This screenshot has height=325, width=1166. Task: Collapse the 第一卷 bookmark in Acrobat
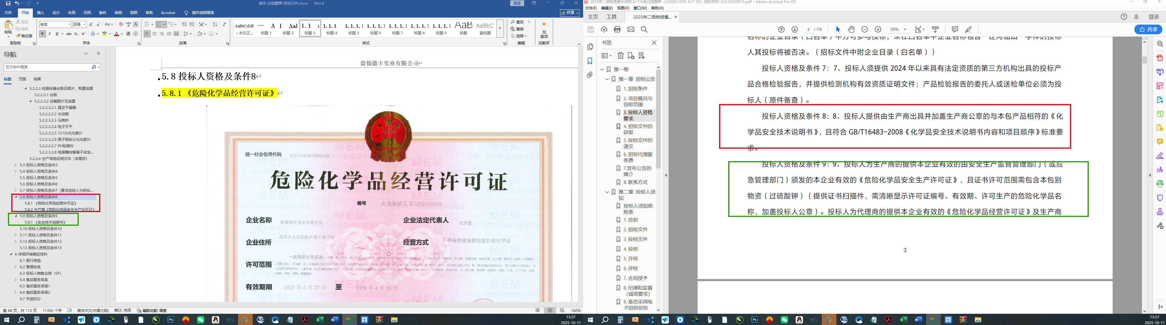603,69
